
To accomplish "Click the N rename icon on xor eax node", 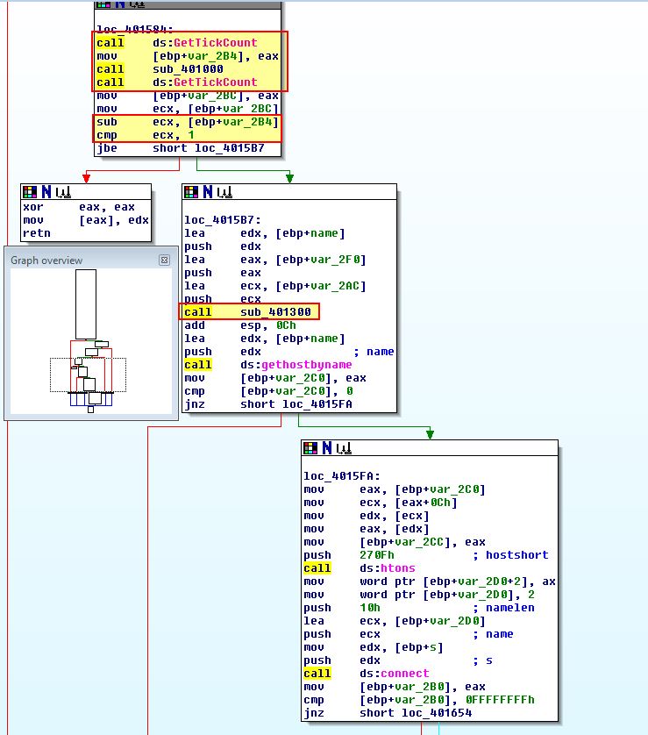I will click(x=46, y=192).
